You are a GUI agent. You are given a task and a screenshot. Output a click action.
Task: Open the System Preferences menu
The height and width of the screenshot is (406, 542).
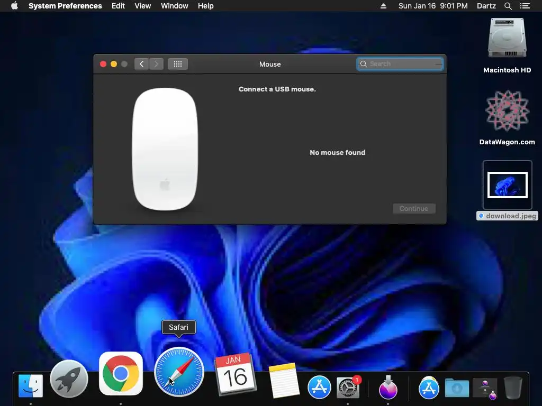(65, 6)
